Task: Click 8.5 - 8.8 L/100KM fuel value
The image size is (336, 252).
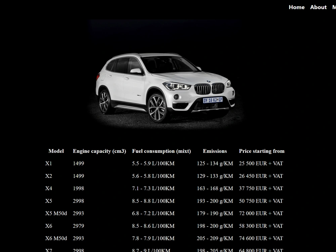Action: (153, 201)
